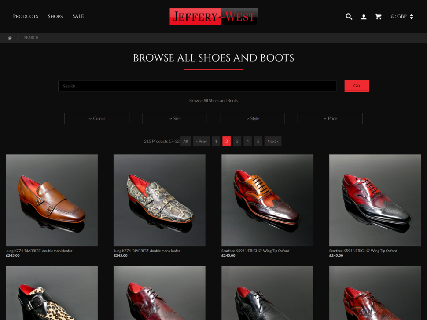Image resolution: width=427 pixels, height=320 pixels.
Task: View the shopping cart icon
Action: point(378,17)
